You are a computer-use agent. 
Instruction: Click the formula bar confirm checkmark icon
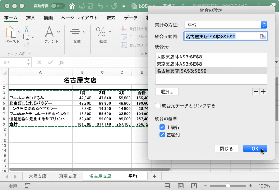50,63
